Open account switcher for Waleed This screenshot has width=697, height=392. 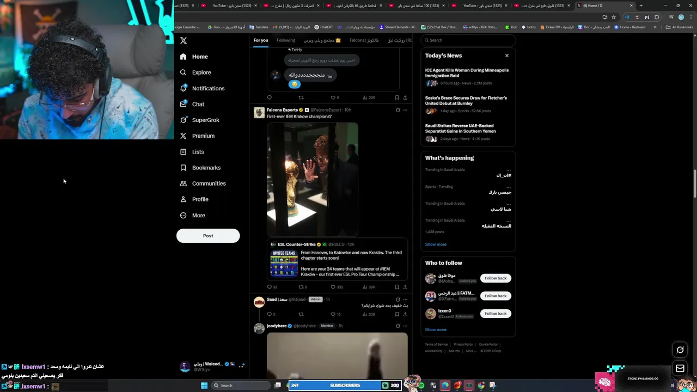[212, 366]
